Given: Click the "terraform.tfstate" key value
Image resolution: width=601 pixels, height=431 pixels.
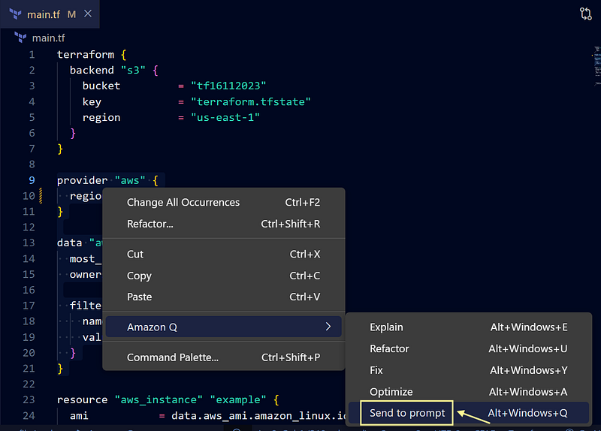Looking at the screenshot, I should coord(251,102).
